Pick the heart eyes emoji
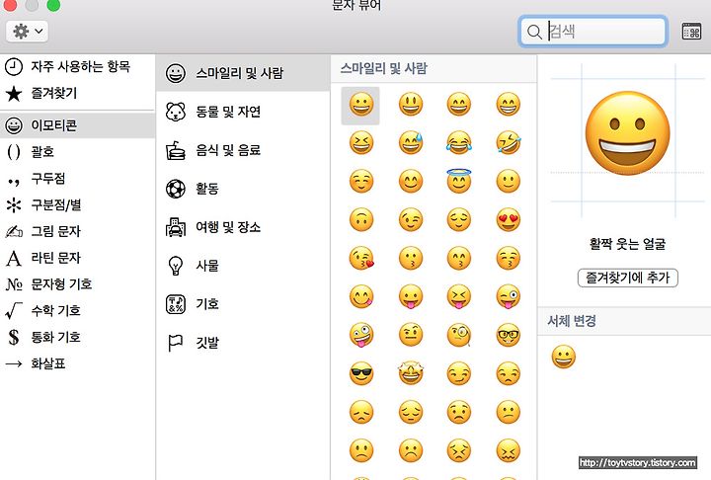Image resolution: width=711 pixels, height=480 pixels. click(509, 220)
